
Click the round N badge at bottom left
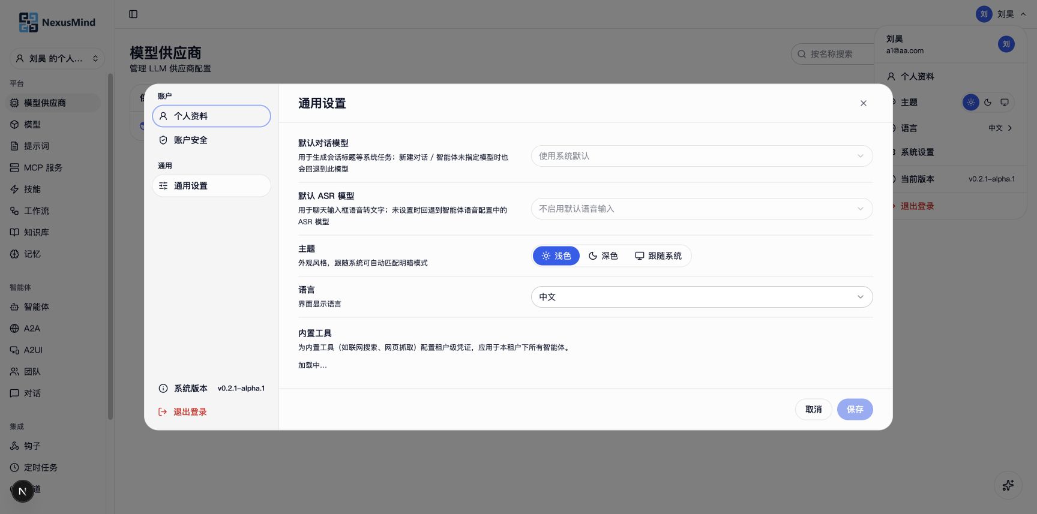coord(22,491)
